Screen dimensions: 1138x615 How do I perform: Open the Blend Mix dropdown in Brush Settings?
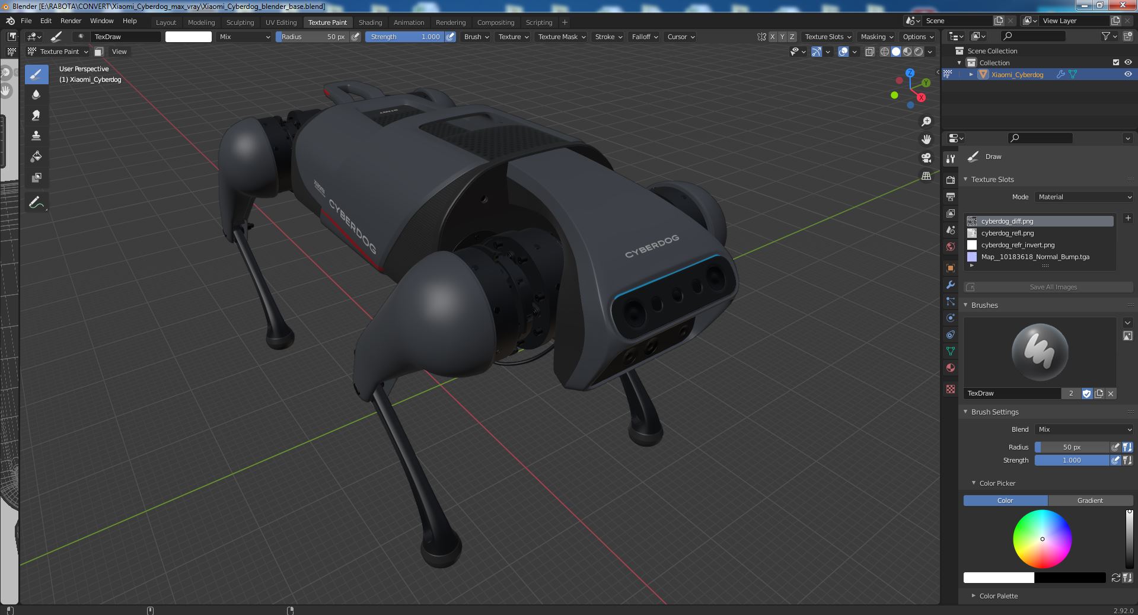click(x=1085, y=429)
